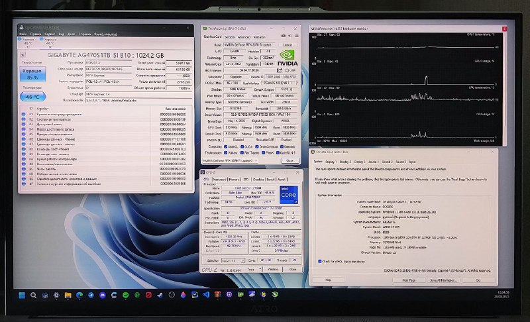Click the Close button in GPU-Z

pos(290,161)
